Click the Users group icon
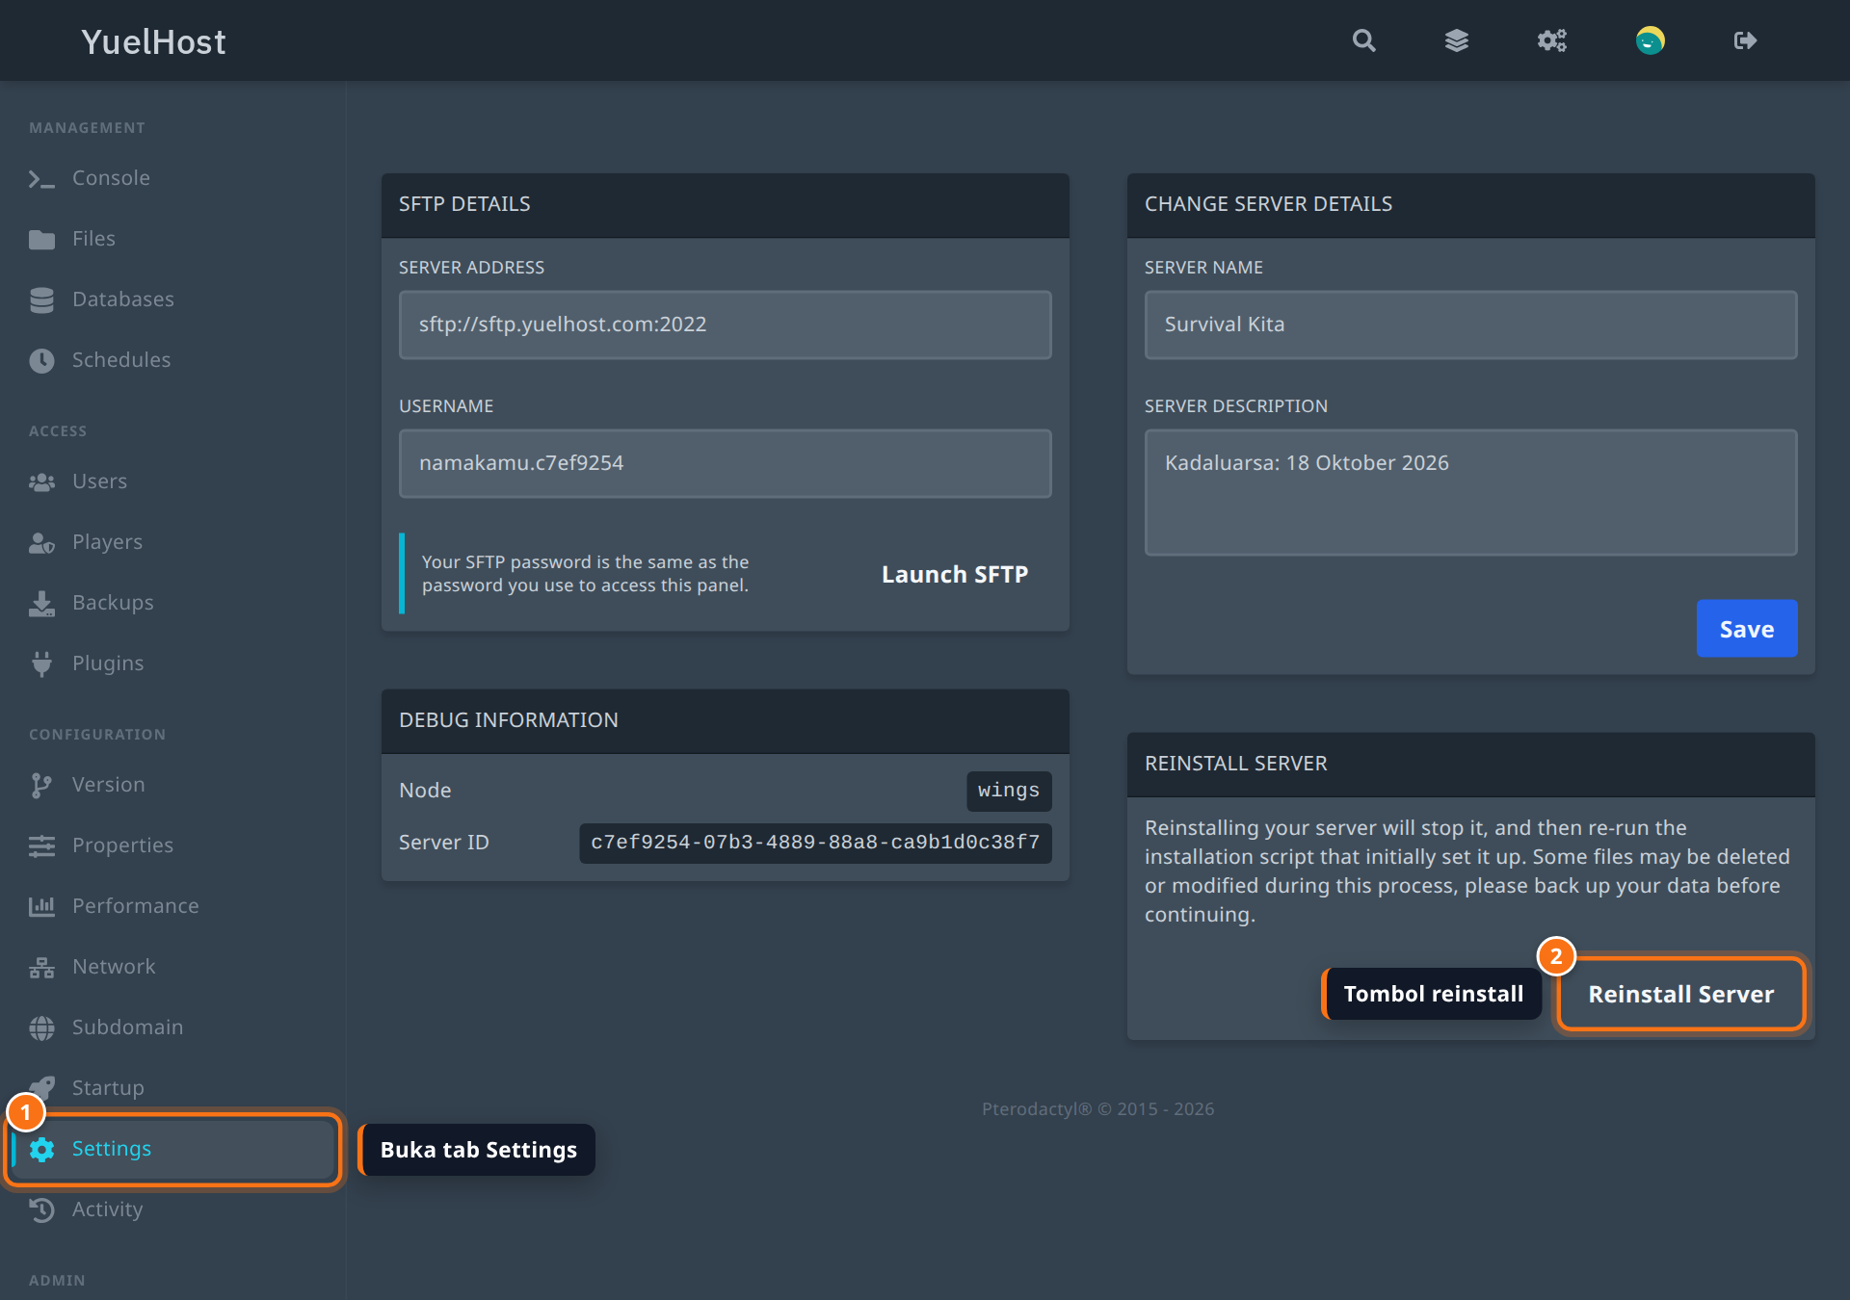This screenshot has height=1300, width=1850. 41,482
